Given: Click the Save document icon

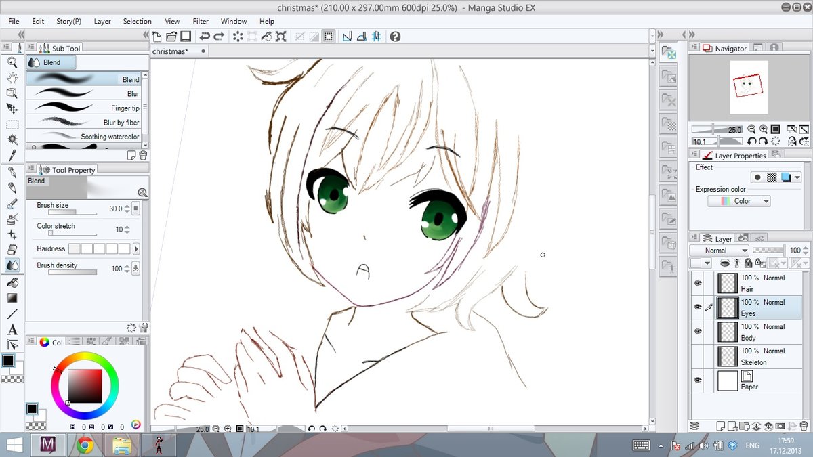Looking at the screenshot, I should (186, 37).
